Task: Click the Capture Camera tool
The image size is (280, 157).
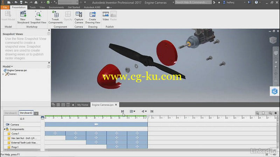Action: click(79, 17)
